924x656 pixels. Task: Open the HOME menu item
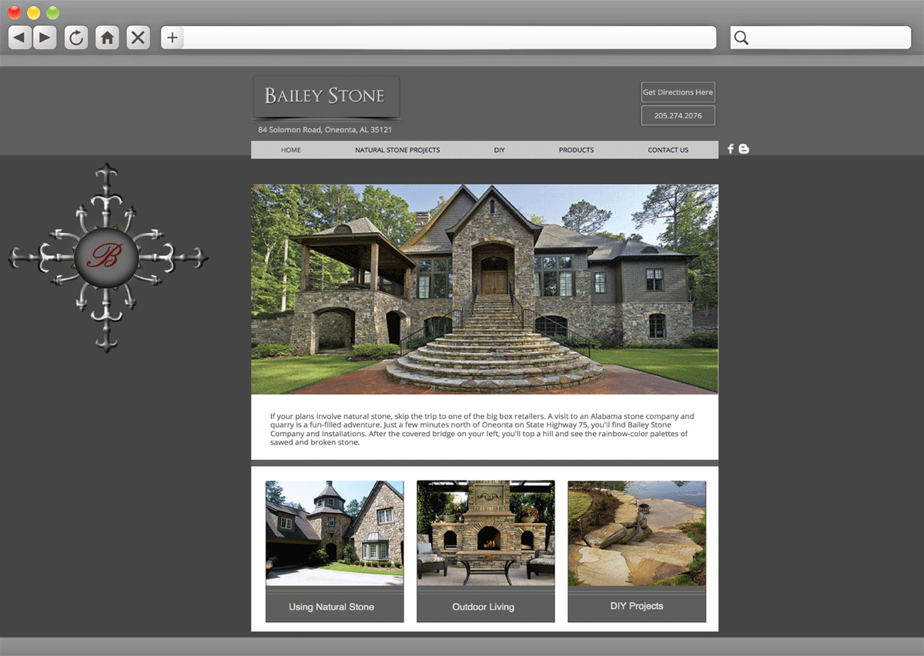(x=291, y=150)
